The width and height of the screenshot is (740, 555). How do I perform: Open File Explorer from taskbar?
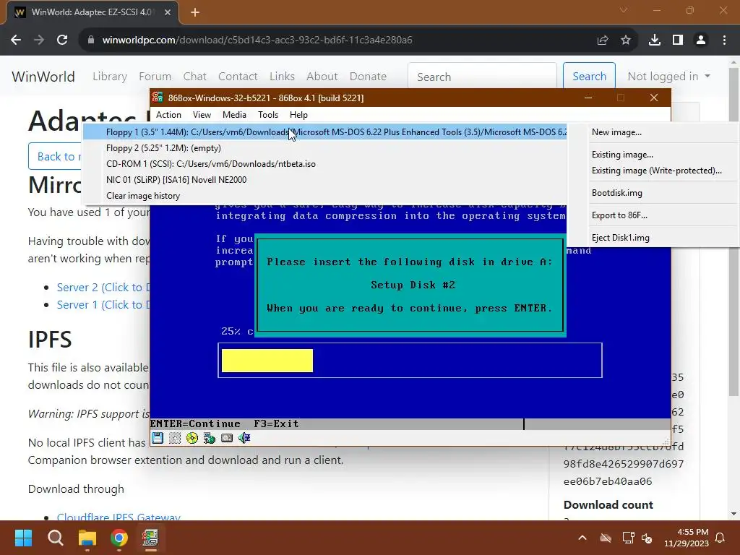tap(87, 538)
